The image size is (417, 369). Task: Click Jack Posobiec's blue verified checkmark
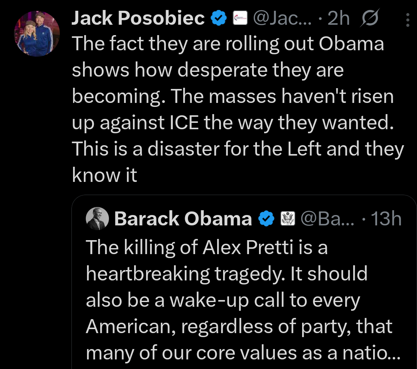coord(217,17)
